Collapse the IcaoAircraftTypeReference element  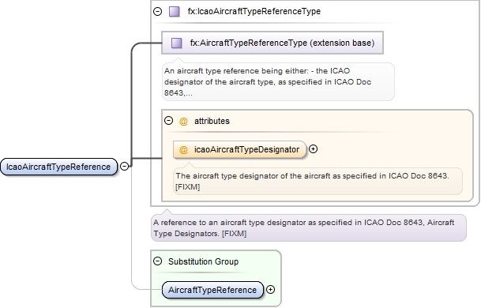pos(124,167)
